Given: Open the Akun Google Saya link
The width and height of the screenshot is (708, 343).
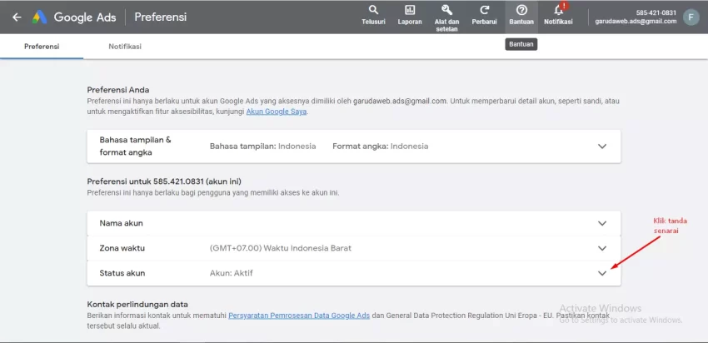Looking at the screenshot, I should pyautogui.click(x=277, y=112).
